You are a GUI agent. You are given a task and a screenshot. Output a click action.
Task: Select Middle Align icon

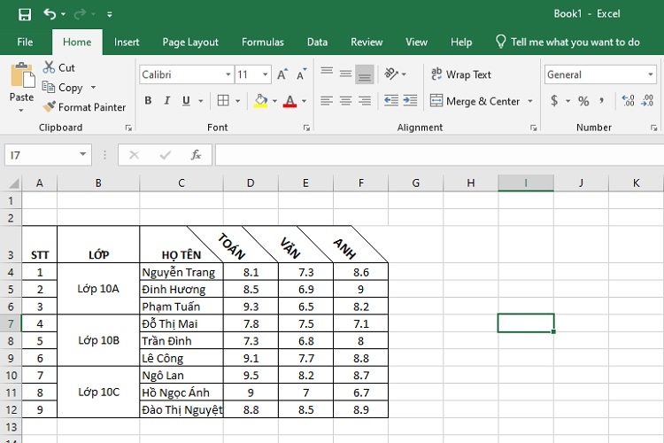pyautogui.click(x=345, y=74)
